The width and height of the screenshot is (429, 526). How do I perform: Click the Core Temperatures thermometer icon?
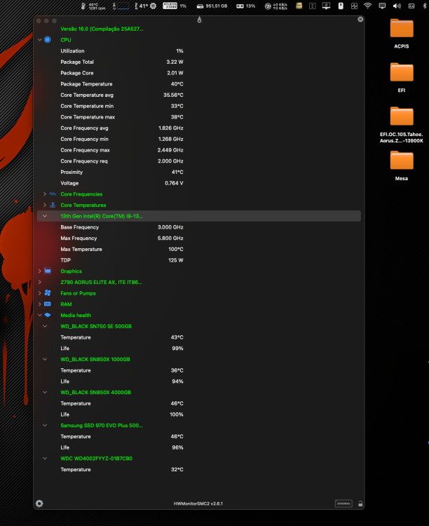[53, 205]
